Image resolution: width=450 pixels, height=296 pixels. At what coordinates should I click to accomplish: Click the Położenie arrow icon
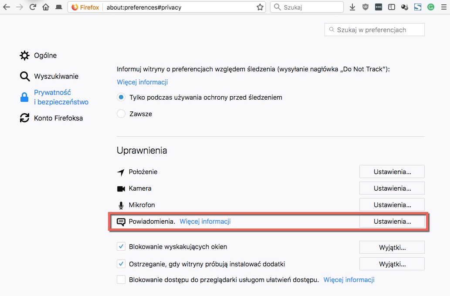pos(121,172)
